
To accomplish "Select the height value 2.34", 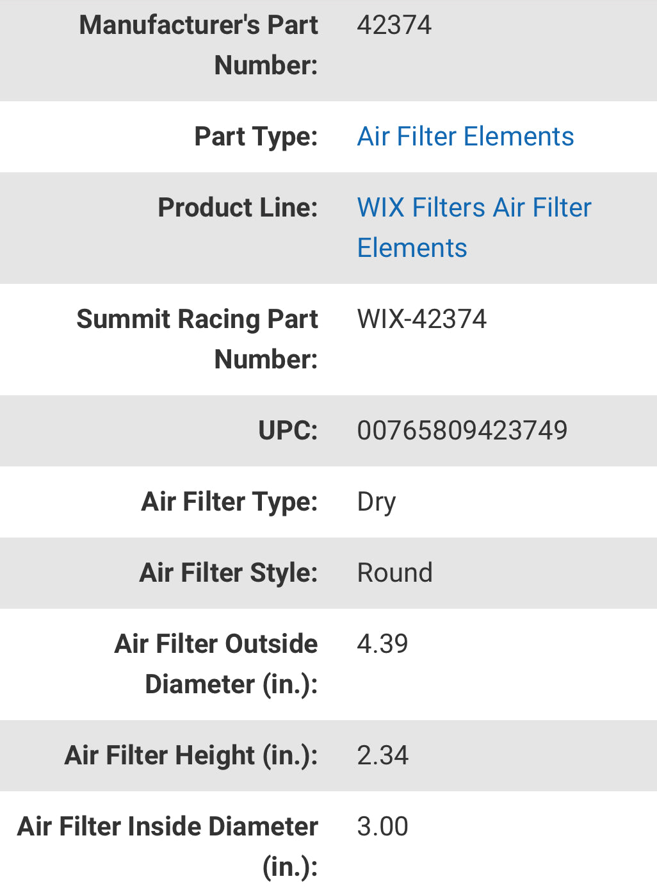I will tap(383, 755).
